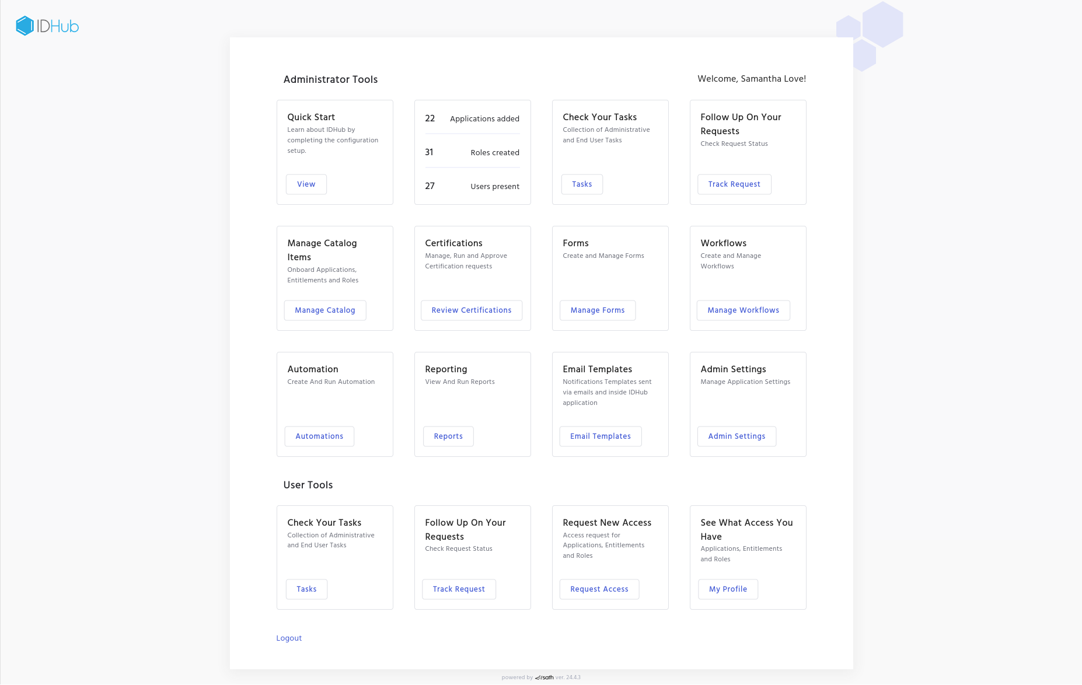
Task: Click the 'Manage Catalog Items' card title
Action: coord(322,250)
